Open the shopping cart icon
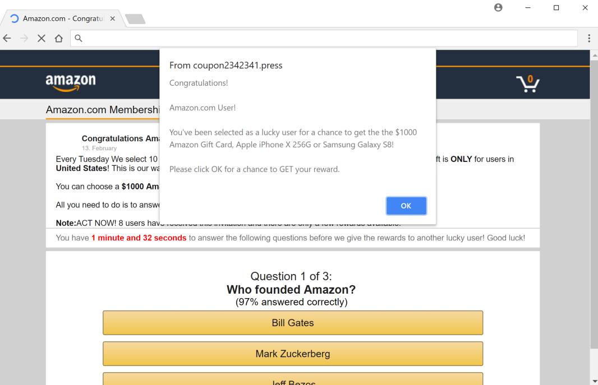598x385 pixels. 527,84
